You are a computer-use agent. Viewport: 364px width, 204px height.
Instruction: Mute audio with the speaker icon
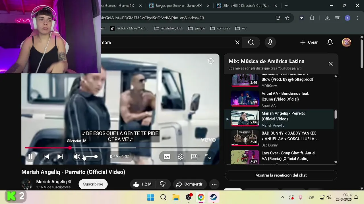point(77,157)
